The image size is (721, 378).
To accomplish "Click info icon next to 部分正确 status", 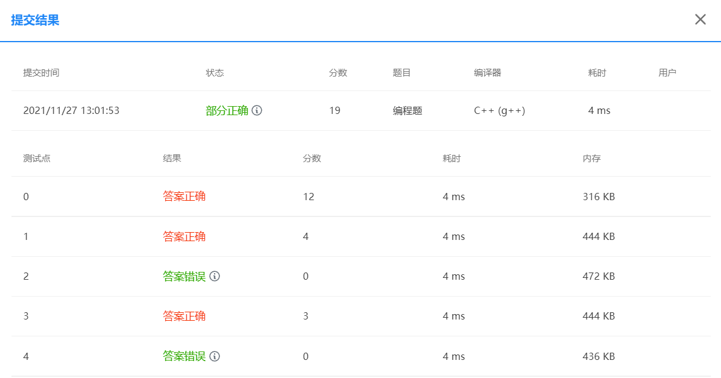I will (x=257, y=111).
